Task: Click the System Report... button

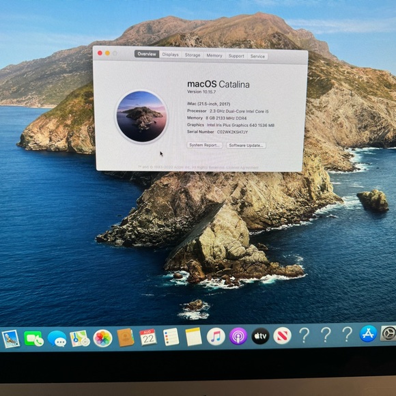Action: [205, 145]
